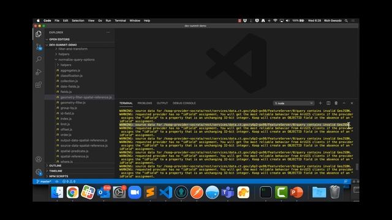This screenshot has height=220, width=392.
Task: Open the Search view in activity bar
Action: point(39,59)
